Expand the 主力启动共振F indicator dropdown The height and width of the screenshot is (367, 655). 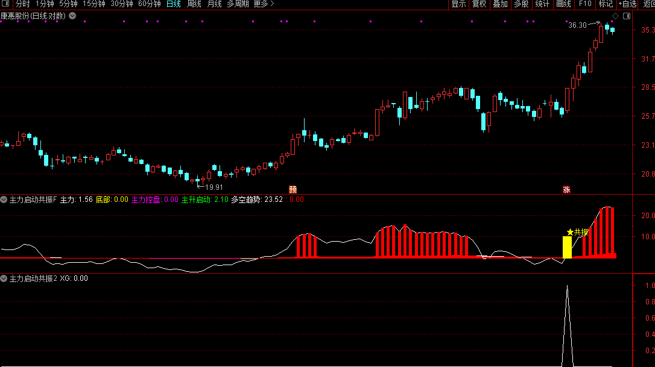[4, 199]
